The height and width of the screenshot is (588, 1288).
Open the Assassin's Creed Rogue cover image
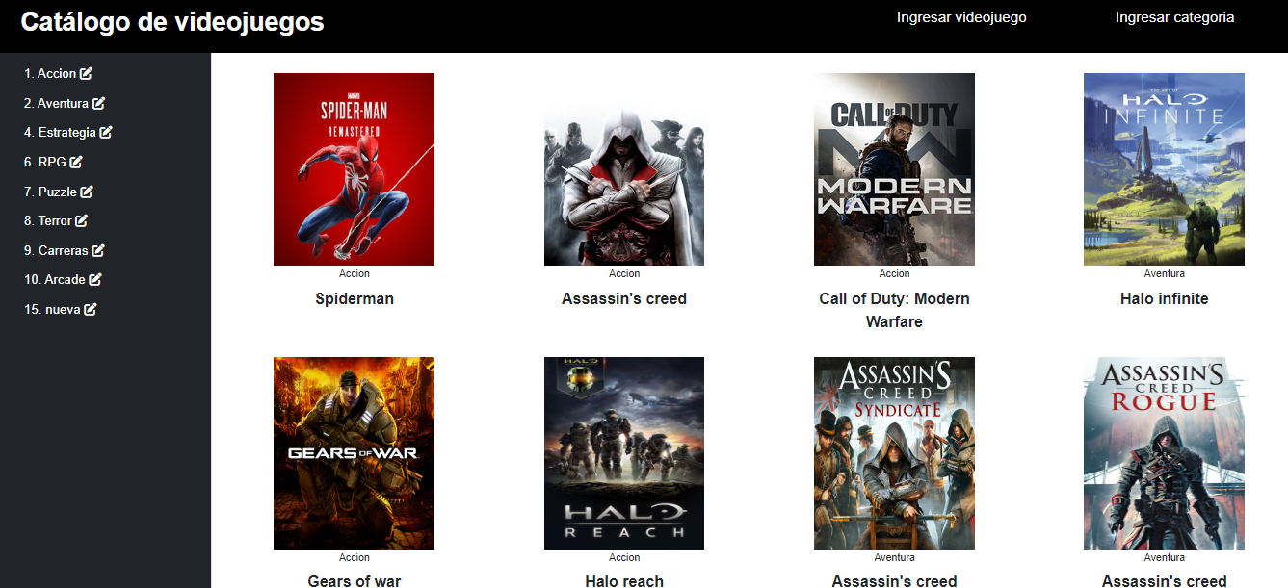[1164, 453]
